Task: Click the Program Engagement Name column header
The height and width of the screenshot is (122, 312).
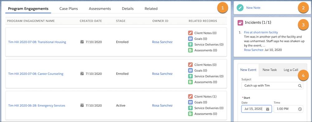Action: point(31,21)
